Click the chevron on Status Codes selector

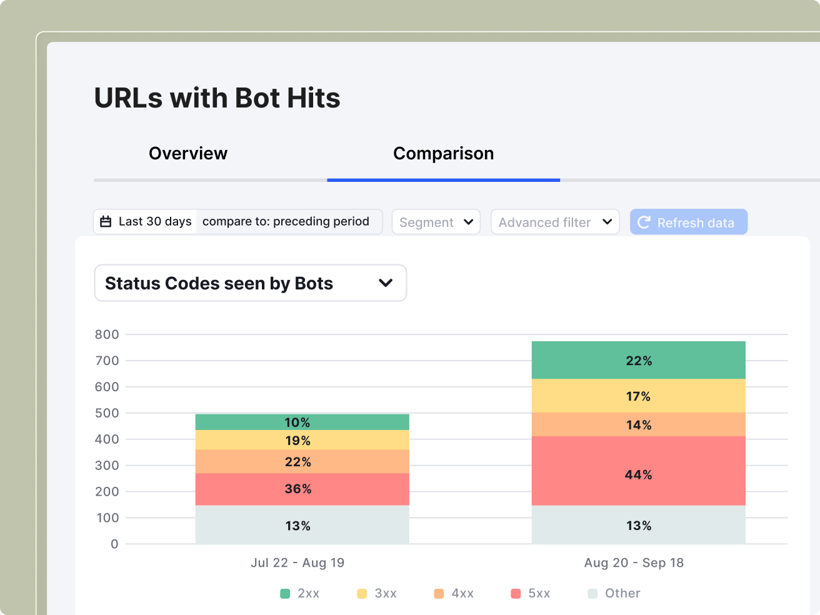[386, 283]
